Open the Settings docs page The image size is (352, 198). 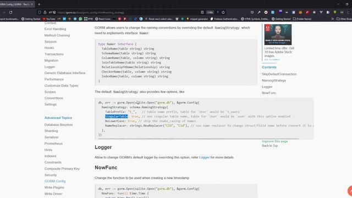(51, 105)
